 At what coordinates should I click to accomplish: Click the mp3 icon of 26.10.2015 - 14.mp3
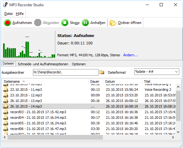pos(6,107)
